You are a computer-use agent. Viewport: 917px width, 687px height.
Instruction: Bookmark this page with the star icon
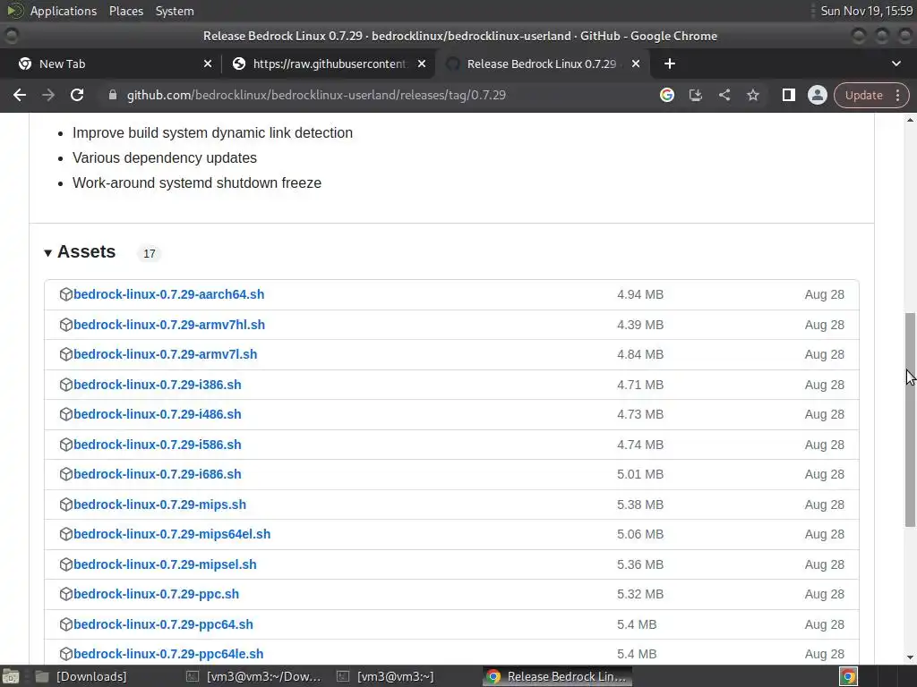[x=752, y=95]
